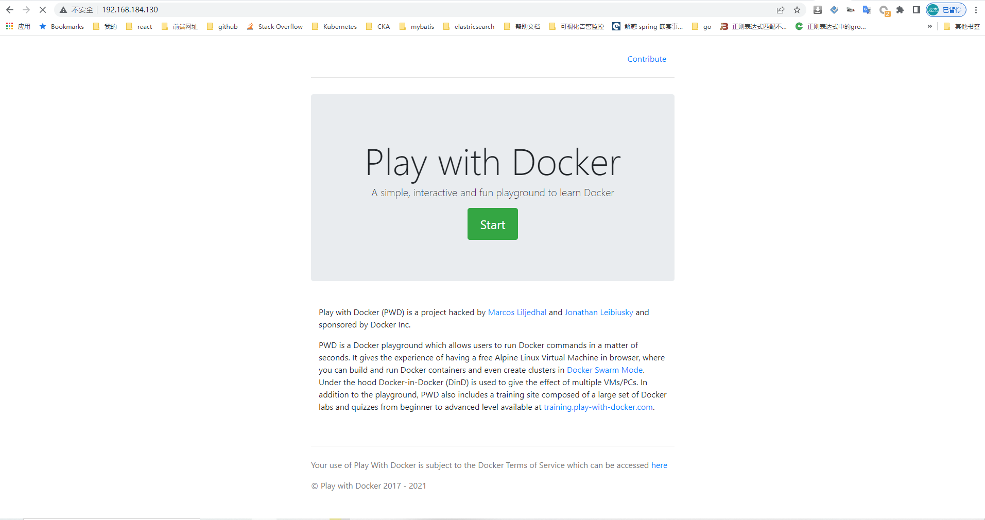This screenshot has height=520, width=985.
Task: Open the 可视化告警监控 bookmark folder
Action: pos(577,26)
